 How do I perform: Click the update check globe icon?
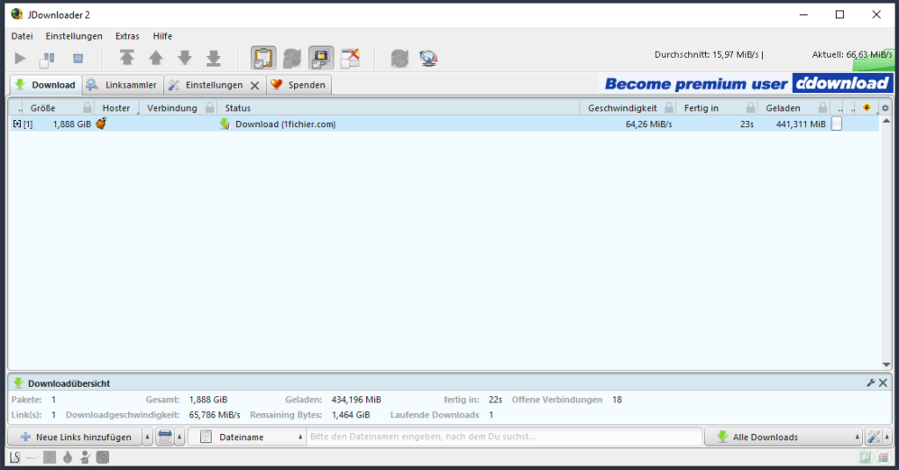[x=428, y=58]
